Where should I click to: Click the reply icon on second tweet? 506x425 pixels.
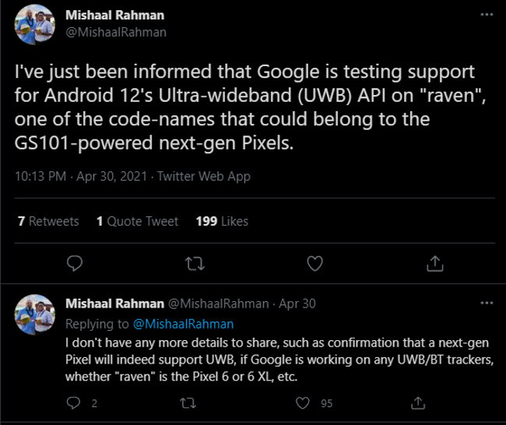click(75, 403)
